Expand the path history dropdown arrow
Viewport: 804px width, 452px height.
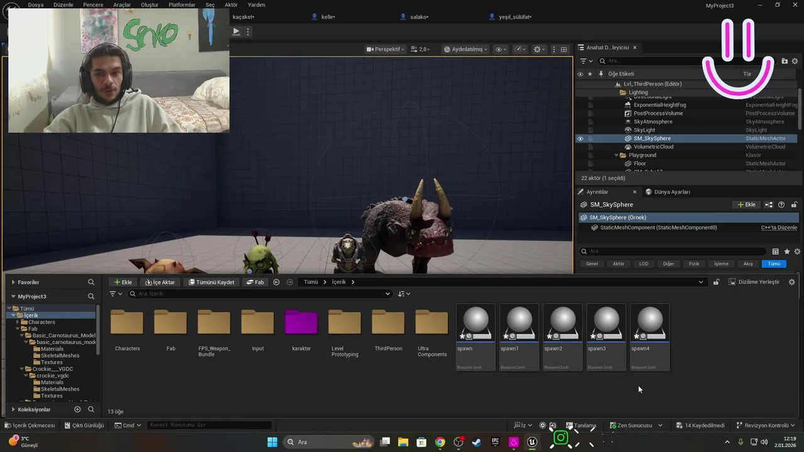pos(701,282)
